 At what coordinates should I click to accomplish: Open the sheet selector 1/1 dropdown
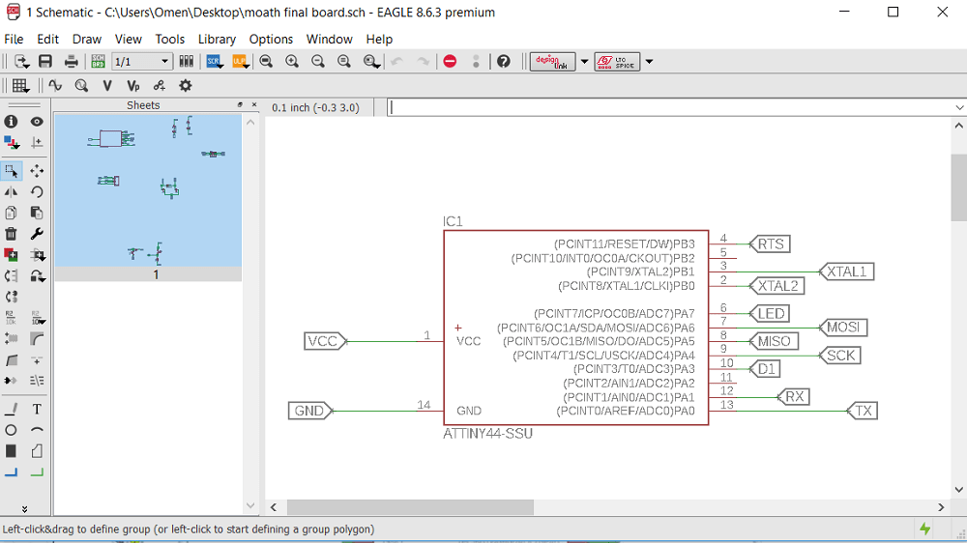click(x=141, y=62)
